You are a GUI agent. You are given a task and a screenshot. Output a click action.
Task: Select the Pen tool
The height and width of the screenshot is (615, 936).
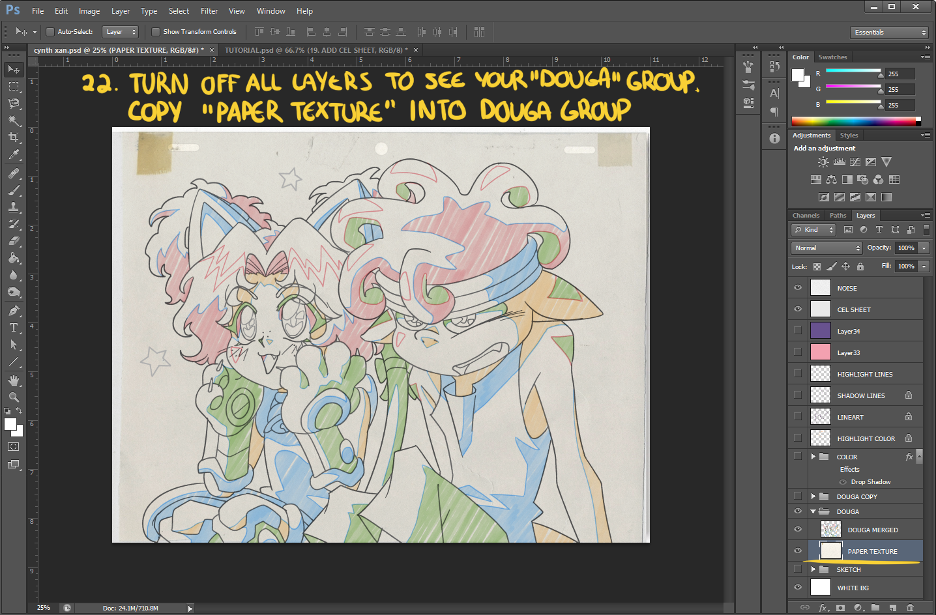click(x=14, y=311)
